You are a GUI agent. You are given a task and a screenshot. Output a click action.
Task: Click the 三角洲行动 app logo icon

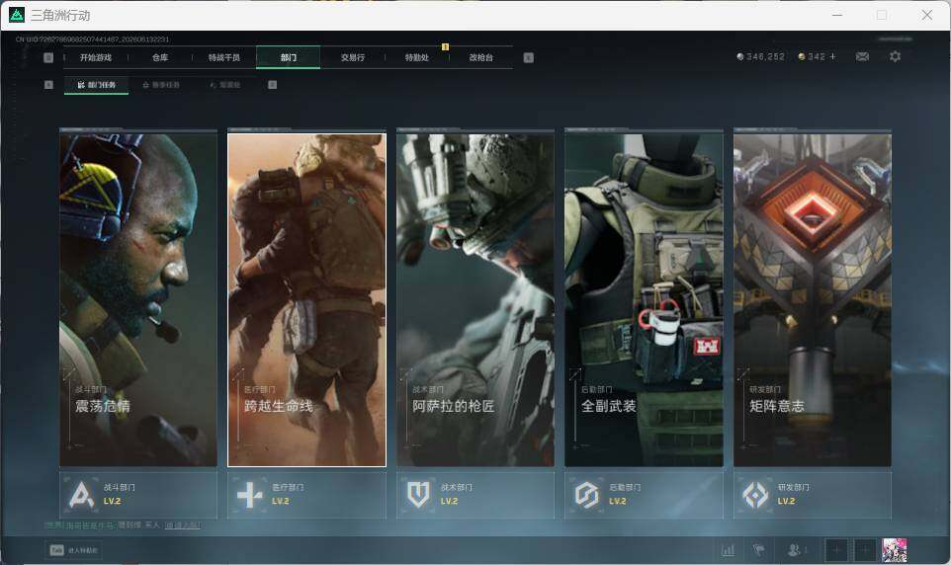point(17,15)
